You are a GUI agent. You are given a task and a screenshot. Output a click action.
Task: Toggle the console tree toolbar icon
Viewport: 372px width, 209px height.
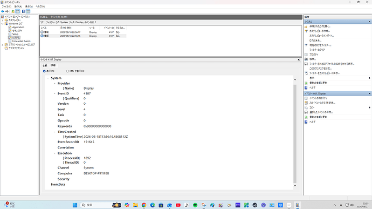point(18,11)
